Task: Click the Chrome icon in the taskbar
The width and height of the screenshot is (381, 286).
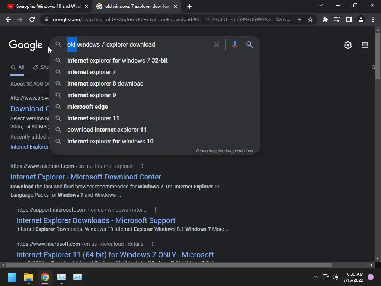Action: [45, 277]
